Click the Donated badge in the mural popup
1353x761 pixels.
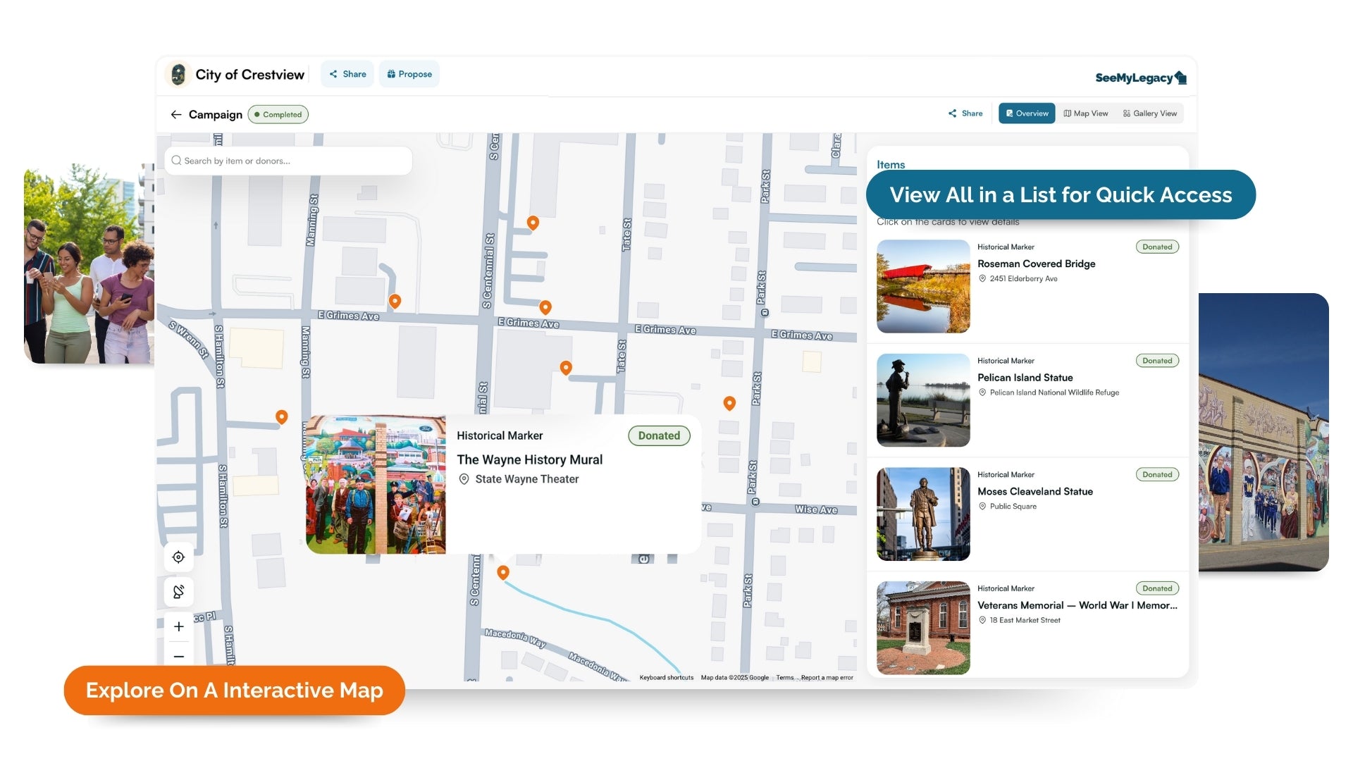(x=659, y=435)
